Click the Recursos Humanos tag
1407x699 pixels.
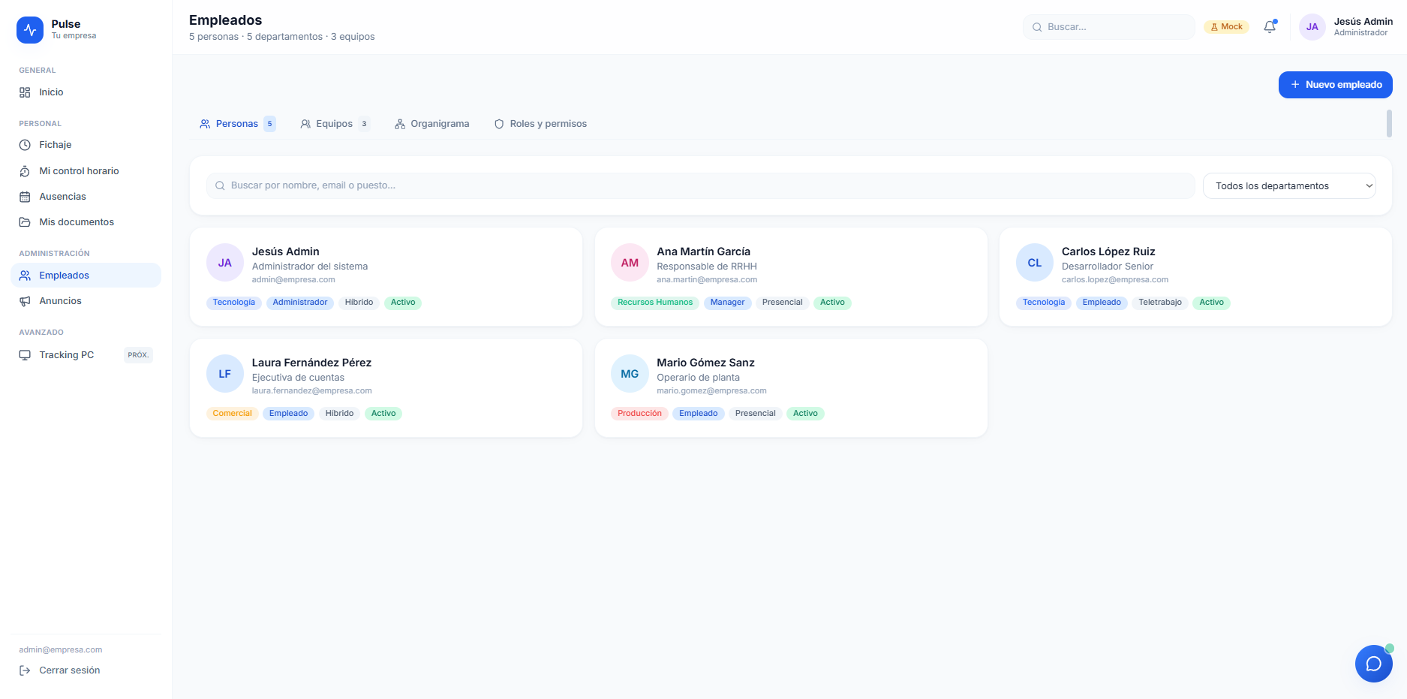655,303
